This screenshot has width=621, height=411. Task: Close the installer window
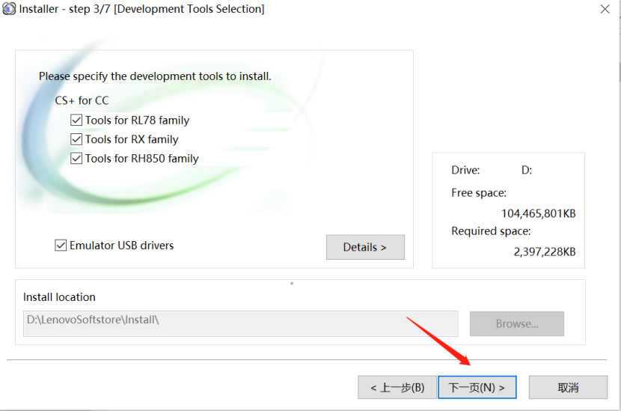pos(605,9)
